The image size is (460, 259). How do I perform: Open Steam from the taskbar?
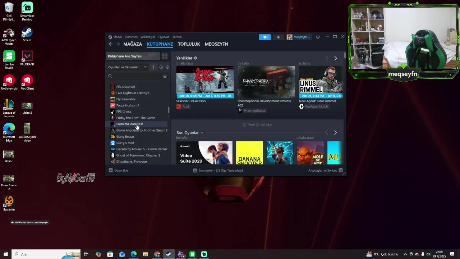point(169,254)
